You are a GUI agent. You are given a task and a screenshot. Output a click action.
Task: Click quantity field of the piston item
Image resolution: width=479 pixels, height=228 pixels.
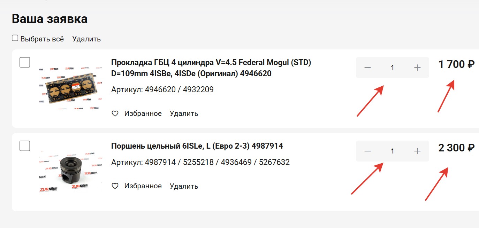click(x=392, y=151)
